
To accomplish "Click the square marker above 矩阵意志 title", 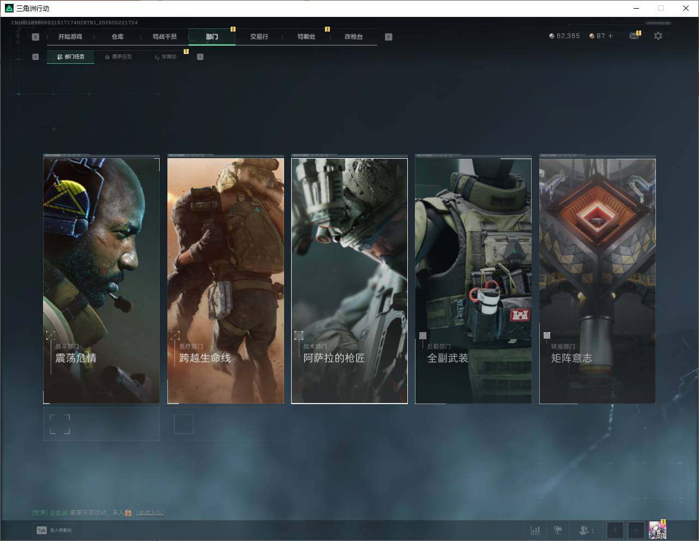I will (x=547, y=335).
